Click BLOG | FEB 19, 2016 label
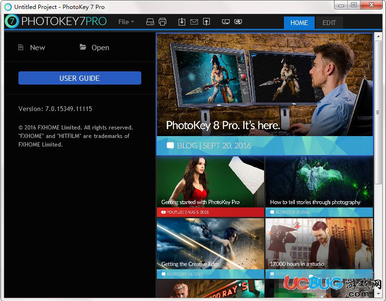Viewport: 386px width, 301px height. pos(319,212)
